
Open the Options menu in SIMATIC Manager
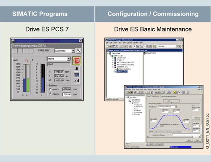[130, 43]
